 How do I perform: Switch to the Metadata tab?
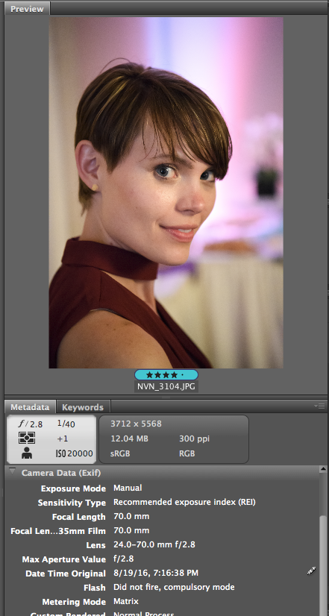click(x=30, y=407)
